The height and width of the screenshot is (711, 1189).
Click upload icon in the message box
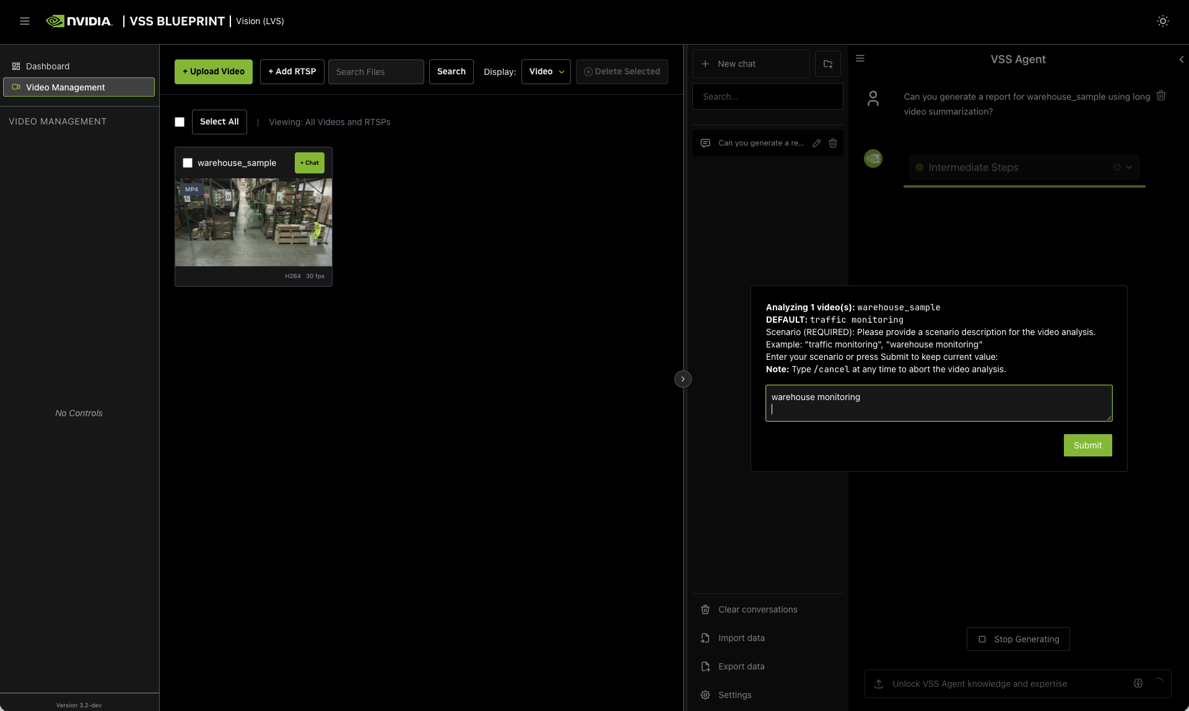tap(879, 684)
